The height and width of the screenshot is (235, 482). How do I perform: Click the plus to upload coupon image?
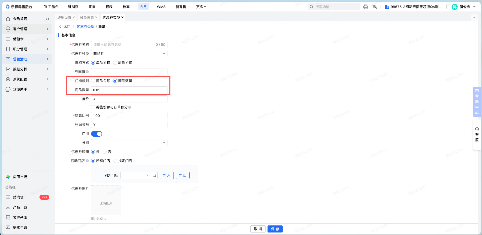pyautogui.click(x=106, y=197)
